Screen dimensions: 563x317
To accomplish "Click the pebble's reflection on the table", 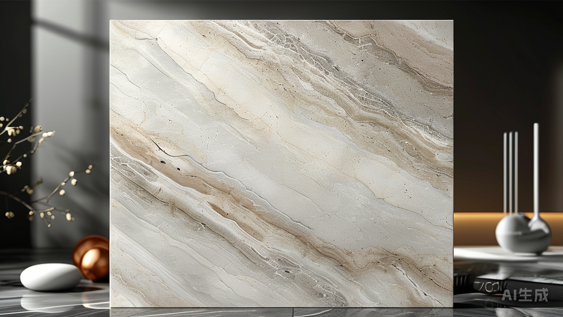I will pos(48,302).
